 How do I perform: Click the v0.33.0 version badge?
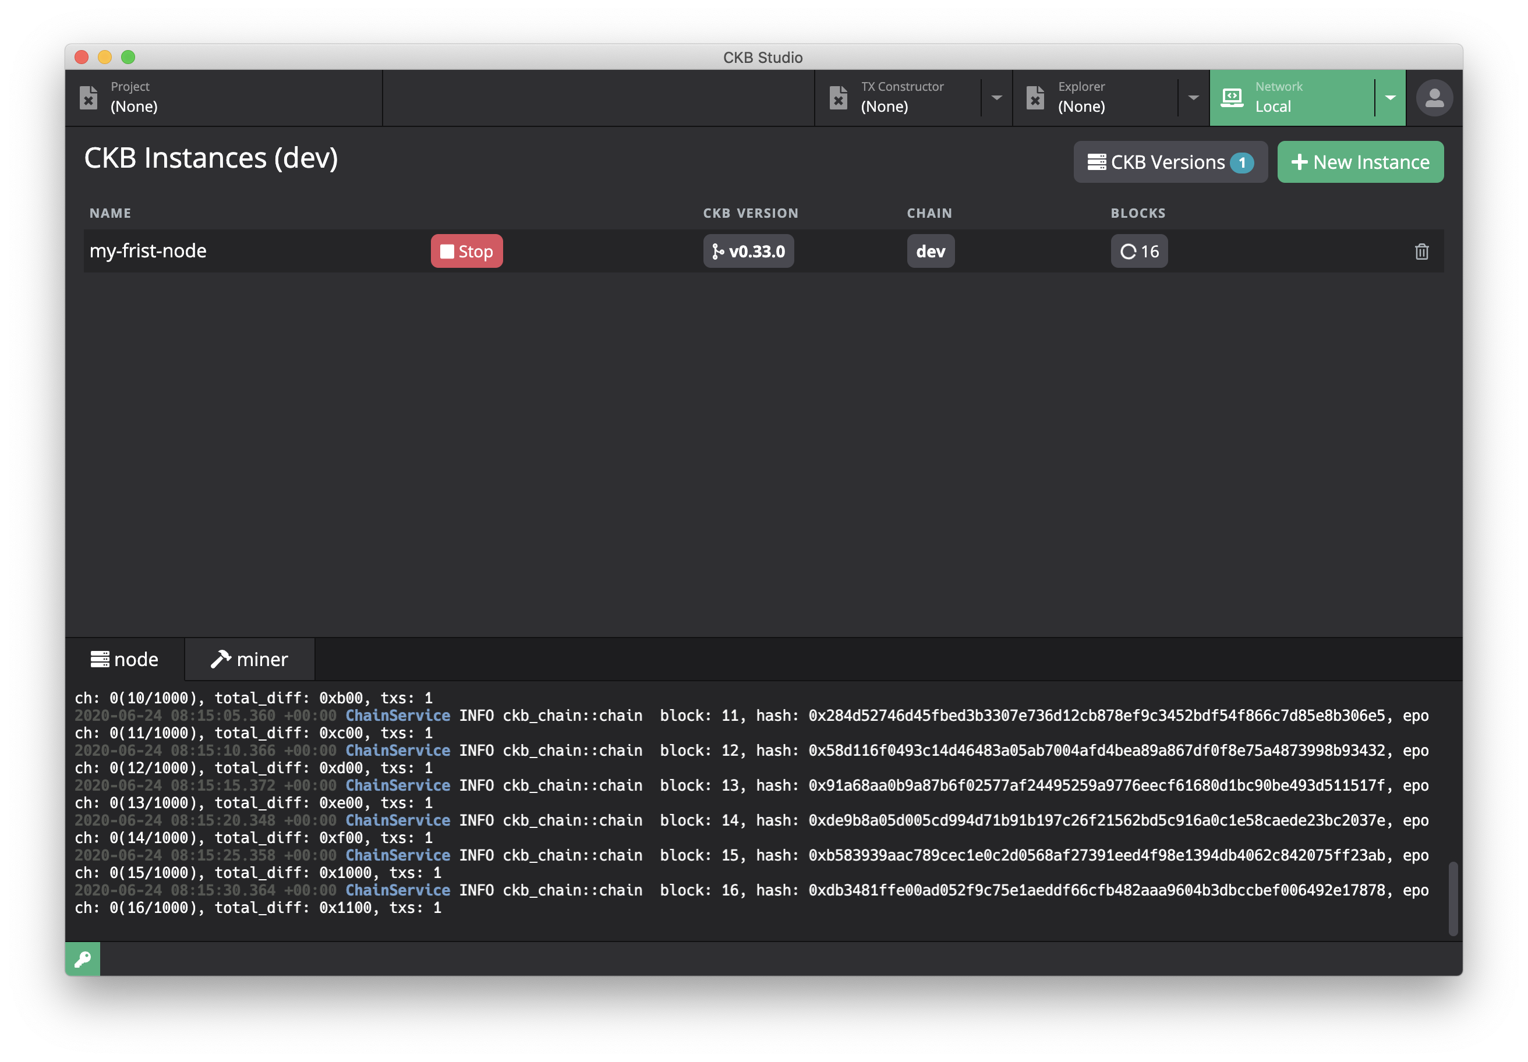[x=748, y=252]
